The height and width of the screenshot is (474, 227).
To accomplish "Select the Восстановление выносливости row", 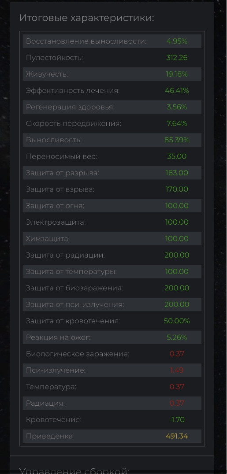I will point(112,41).
